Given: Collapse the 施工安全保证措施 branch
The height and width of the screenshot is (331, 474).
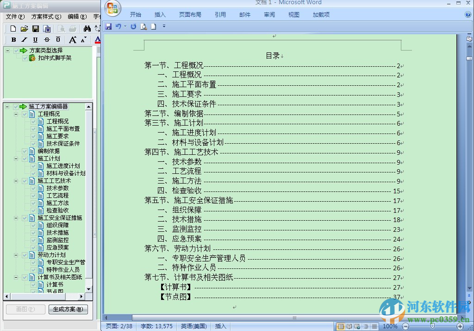Looking at the screenshot, I should coord(16,217).
